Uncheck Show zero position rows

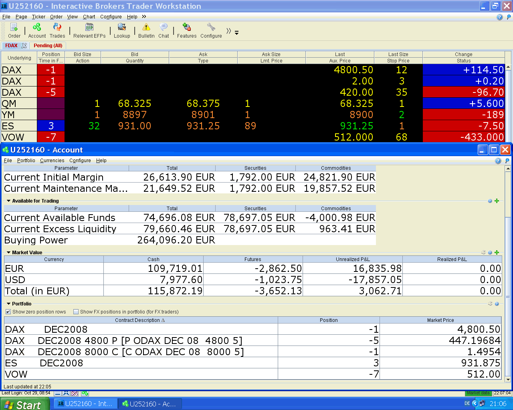click(x=8, y=312)
